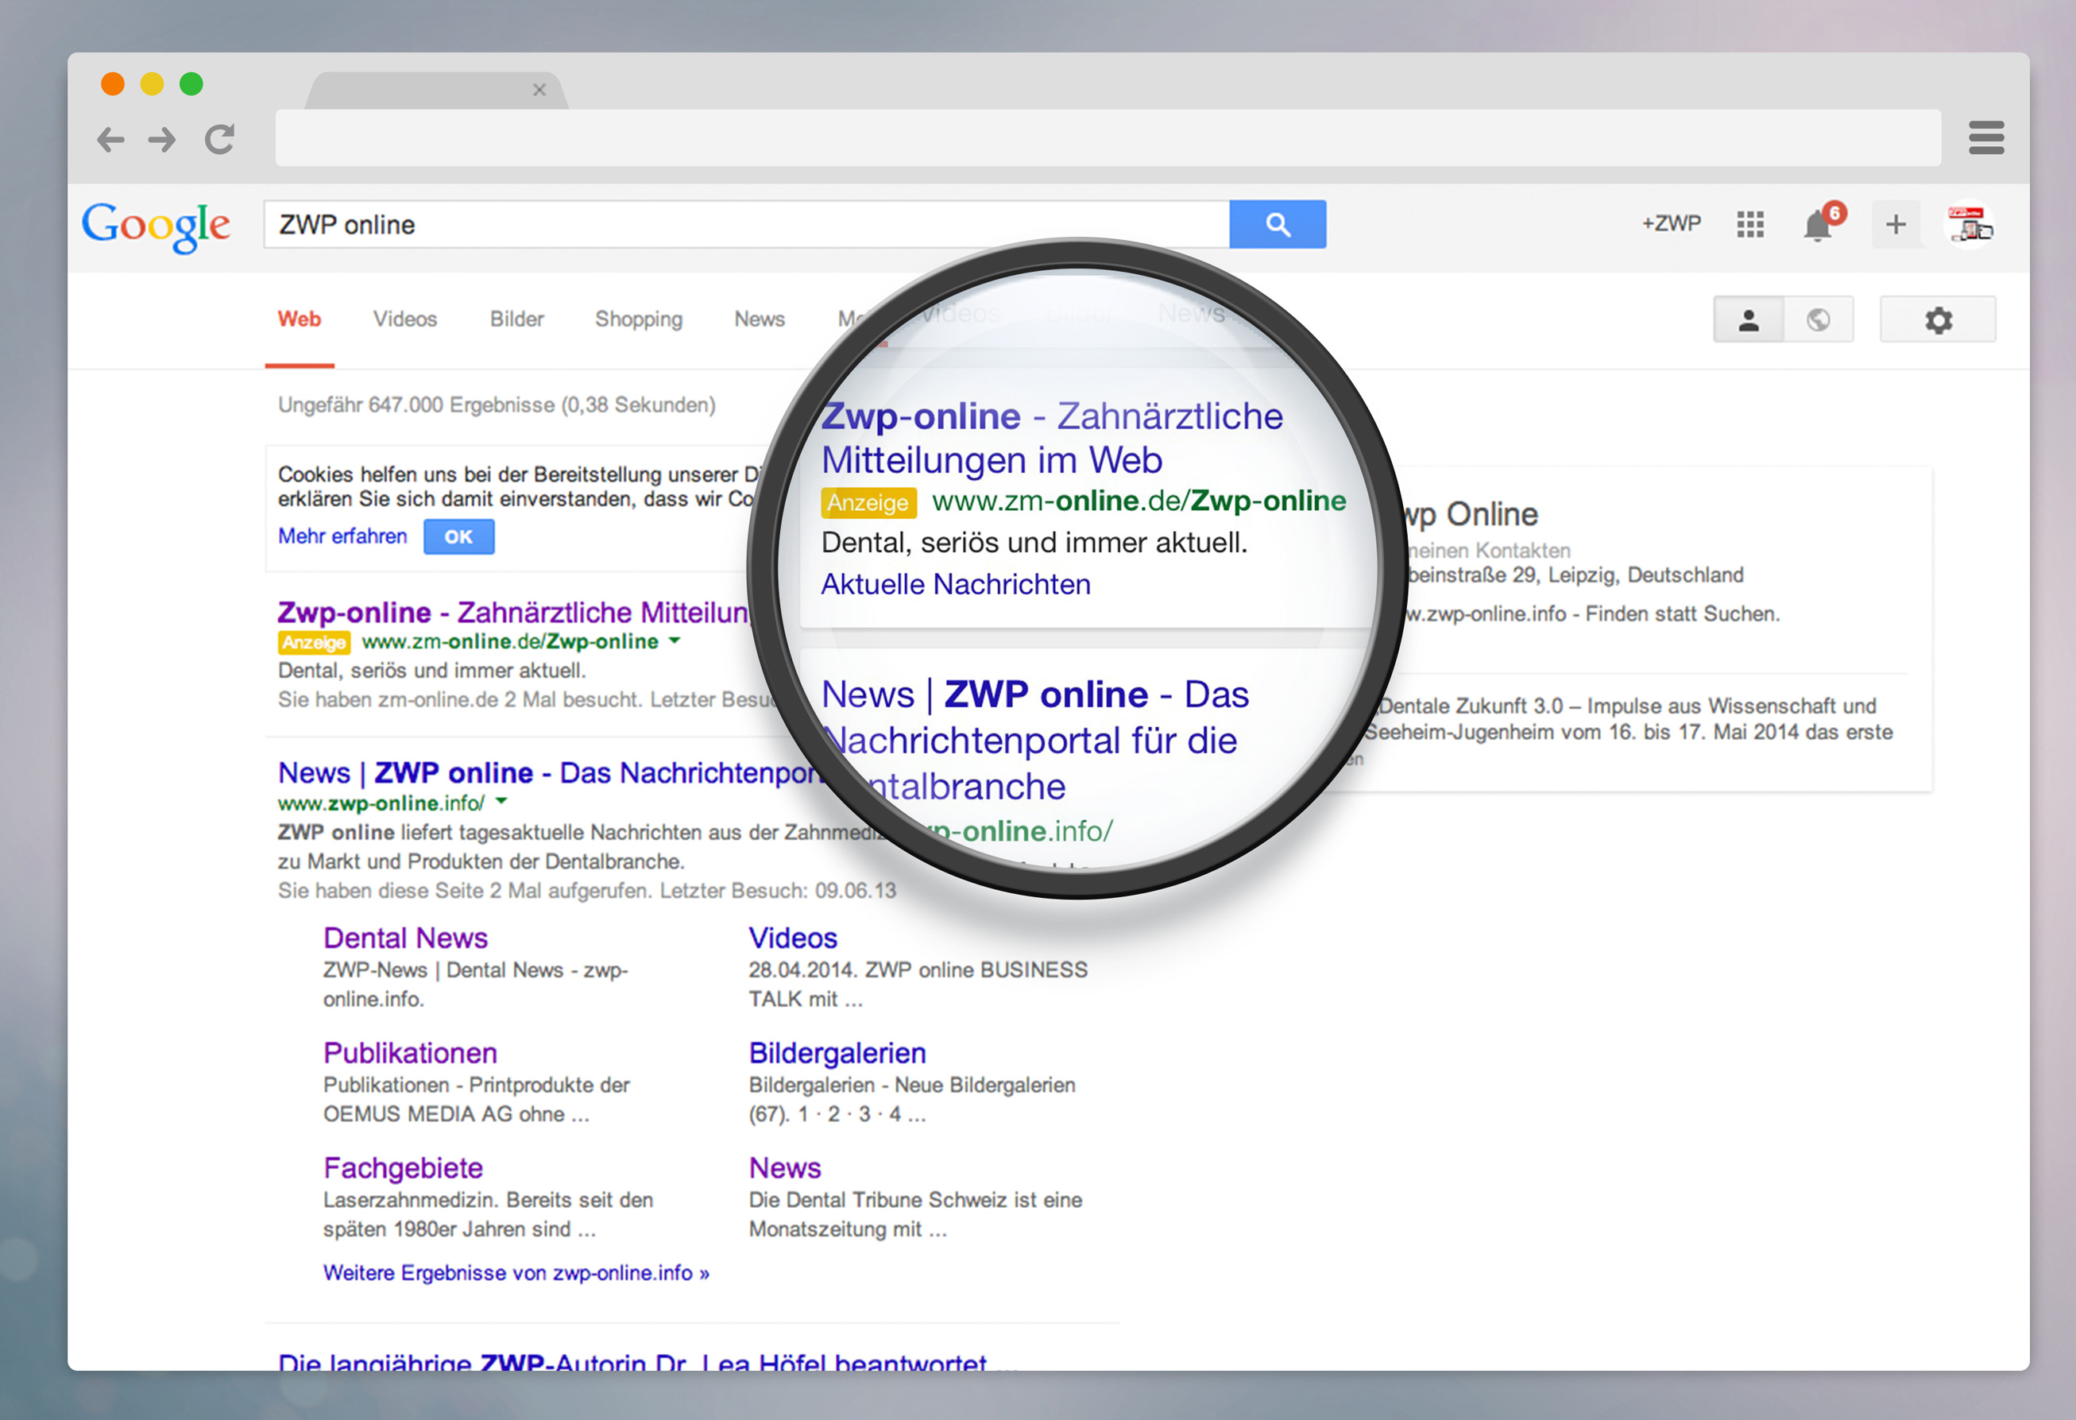Open the Fachgebiete sitelink

tap(403, 1169)
